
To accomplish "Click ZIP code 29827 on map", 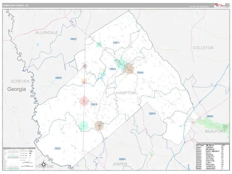I will click(x=74, y=39).
